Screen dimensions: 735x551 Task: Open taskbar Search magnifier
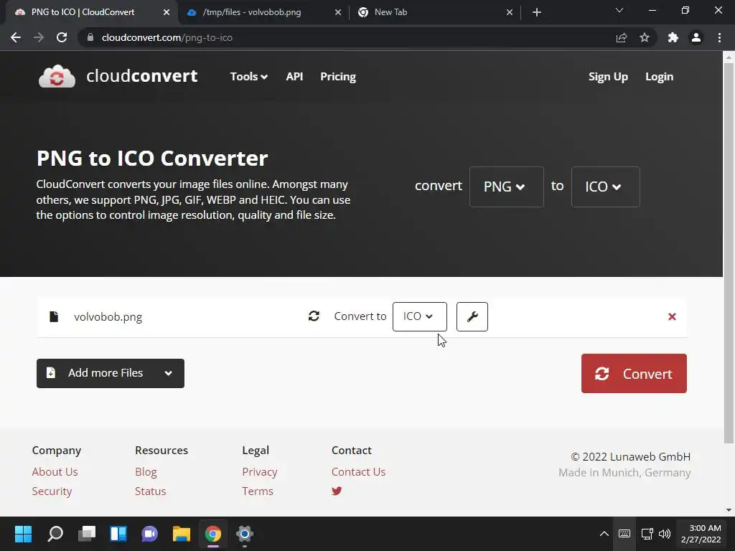click(55, 534)
